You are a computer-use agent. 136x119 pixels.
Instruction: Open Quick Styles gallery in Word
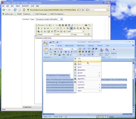click(x=101, y=52)
